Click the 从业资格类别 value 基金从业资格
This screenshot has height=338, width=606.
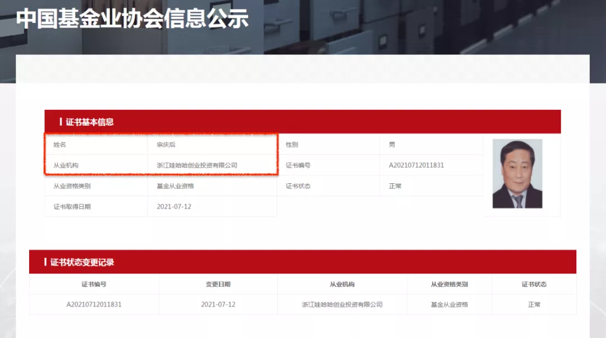pyautogui.click(x=176, y=186)
